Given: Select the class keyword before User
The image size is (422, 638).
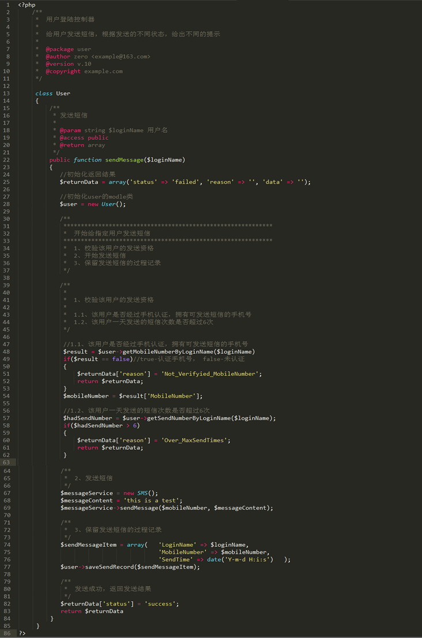Looking at the screenshot, I should click(x=44, y=94).
